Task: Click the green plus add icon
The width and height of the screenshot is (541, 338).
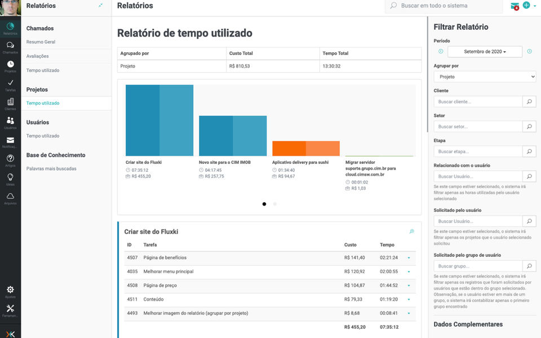Action: [x=526, y=5]
